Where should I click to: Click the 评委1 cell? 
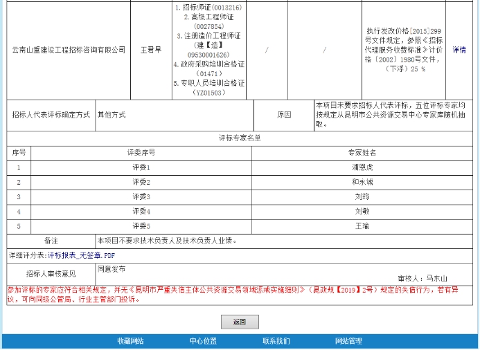tap(141, 167)
